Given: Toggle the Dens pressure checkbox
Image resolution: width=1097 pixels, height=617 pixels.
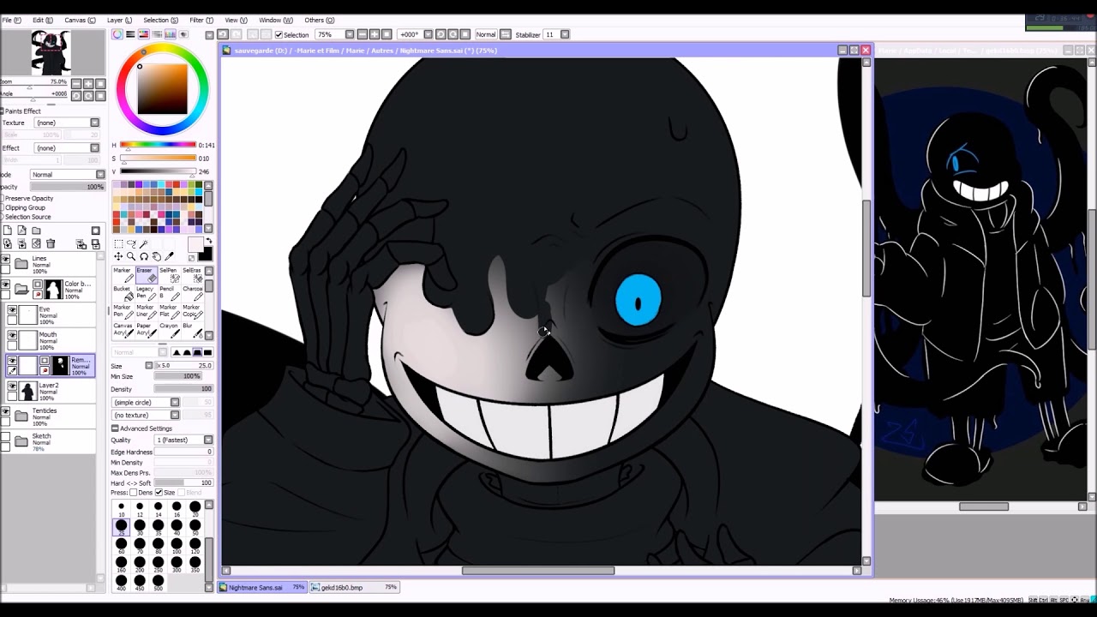Looking at the screenshot, I should click(133, 493).
